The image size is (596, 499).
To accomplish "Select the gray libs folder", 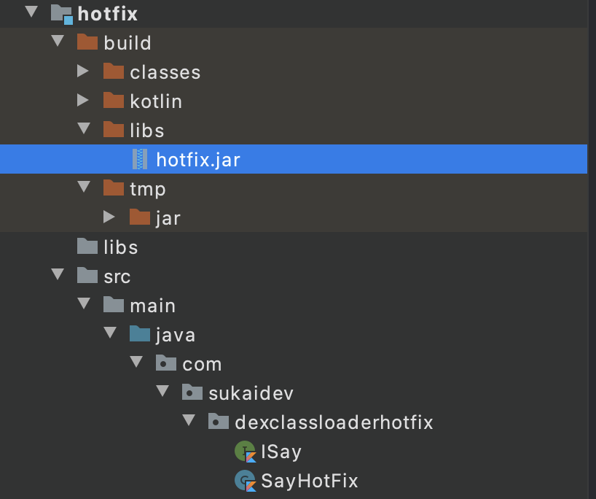I will coord(120,247).
